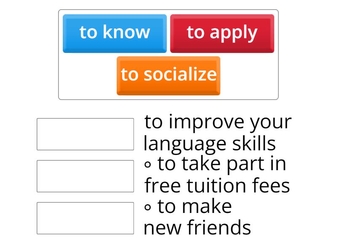337x252 pixels.
Task: Select the red "to apply" tile
Action: (222, 32)
